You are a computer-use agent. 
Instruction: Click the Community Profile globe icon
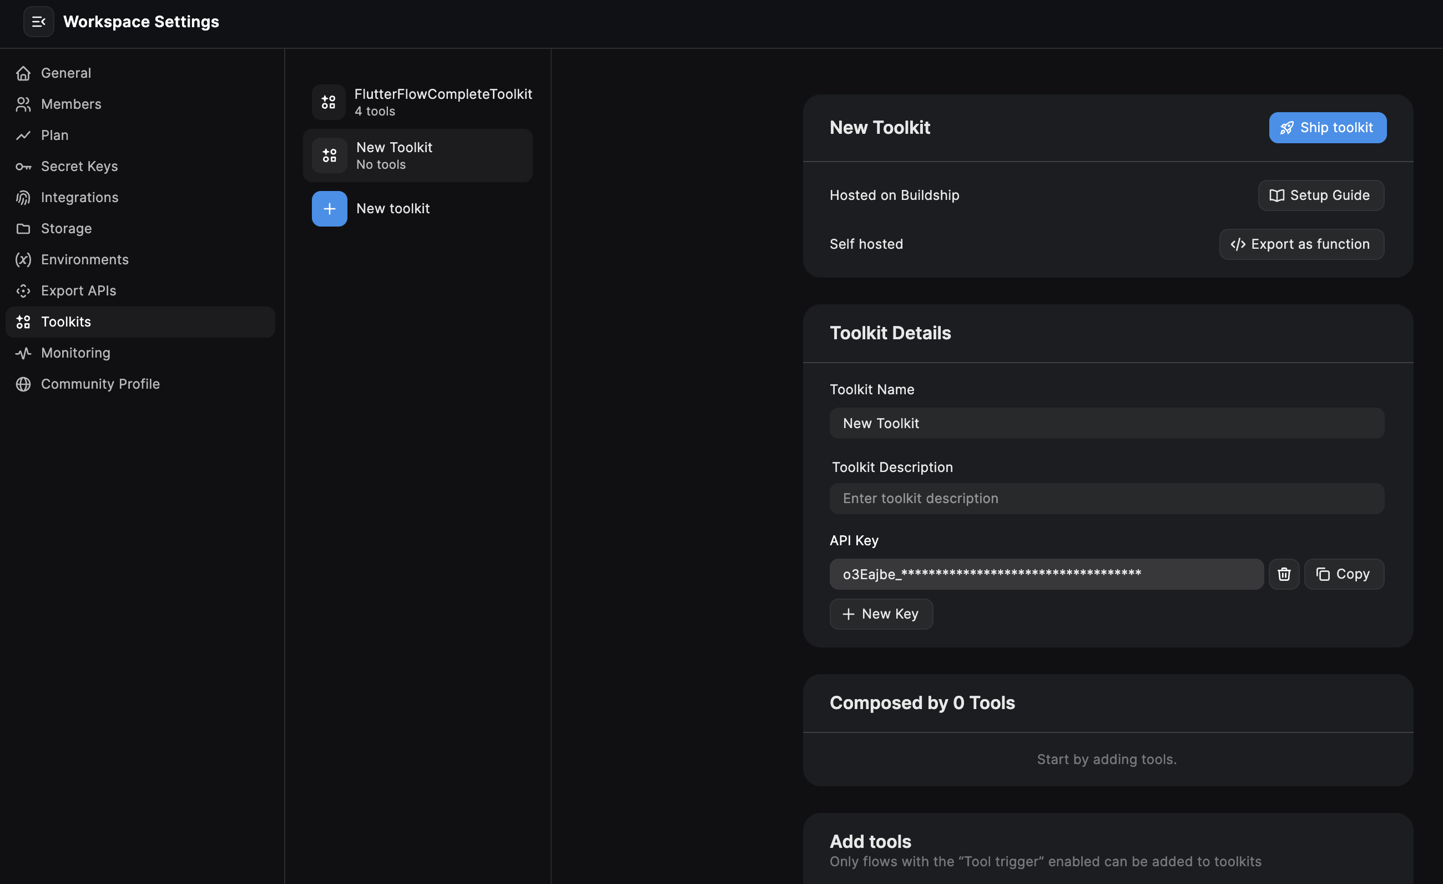23,384
